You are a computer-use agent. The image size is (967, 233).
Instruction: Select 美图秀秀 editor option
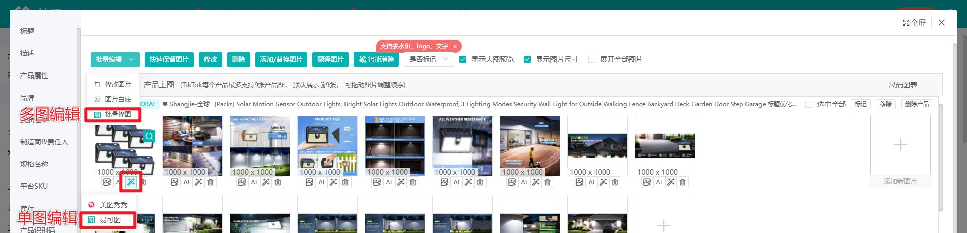coord(109,205)
